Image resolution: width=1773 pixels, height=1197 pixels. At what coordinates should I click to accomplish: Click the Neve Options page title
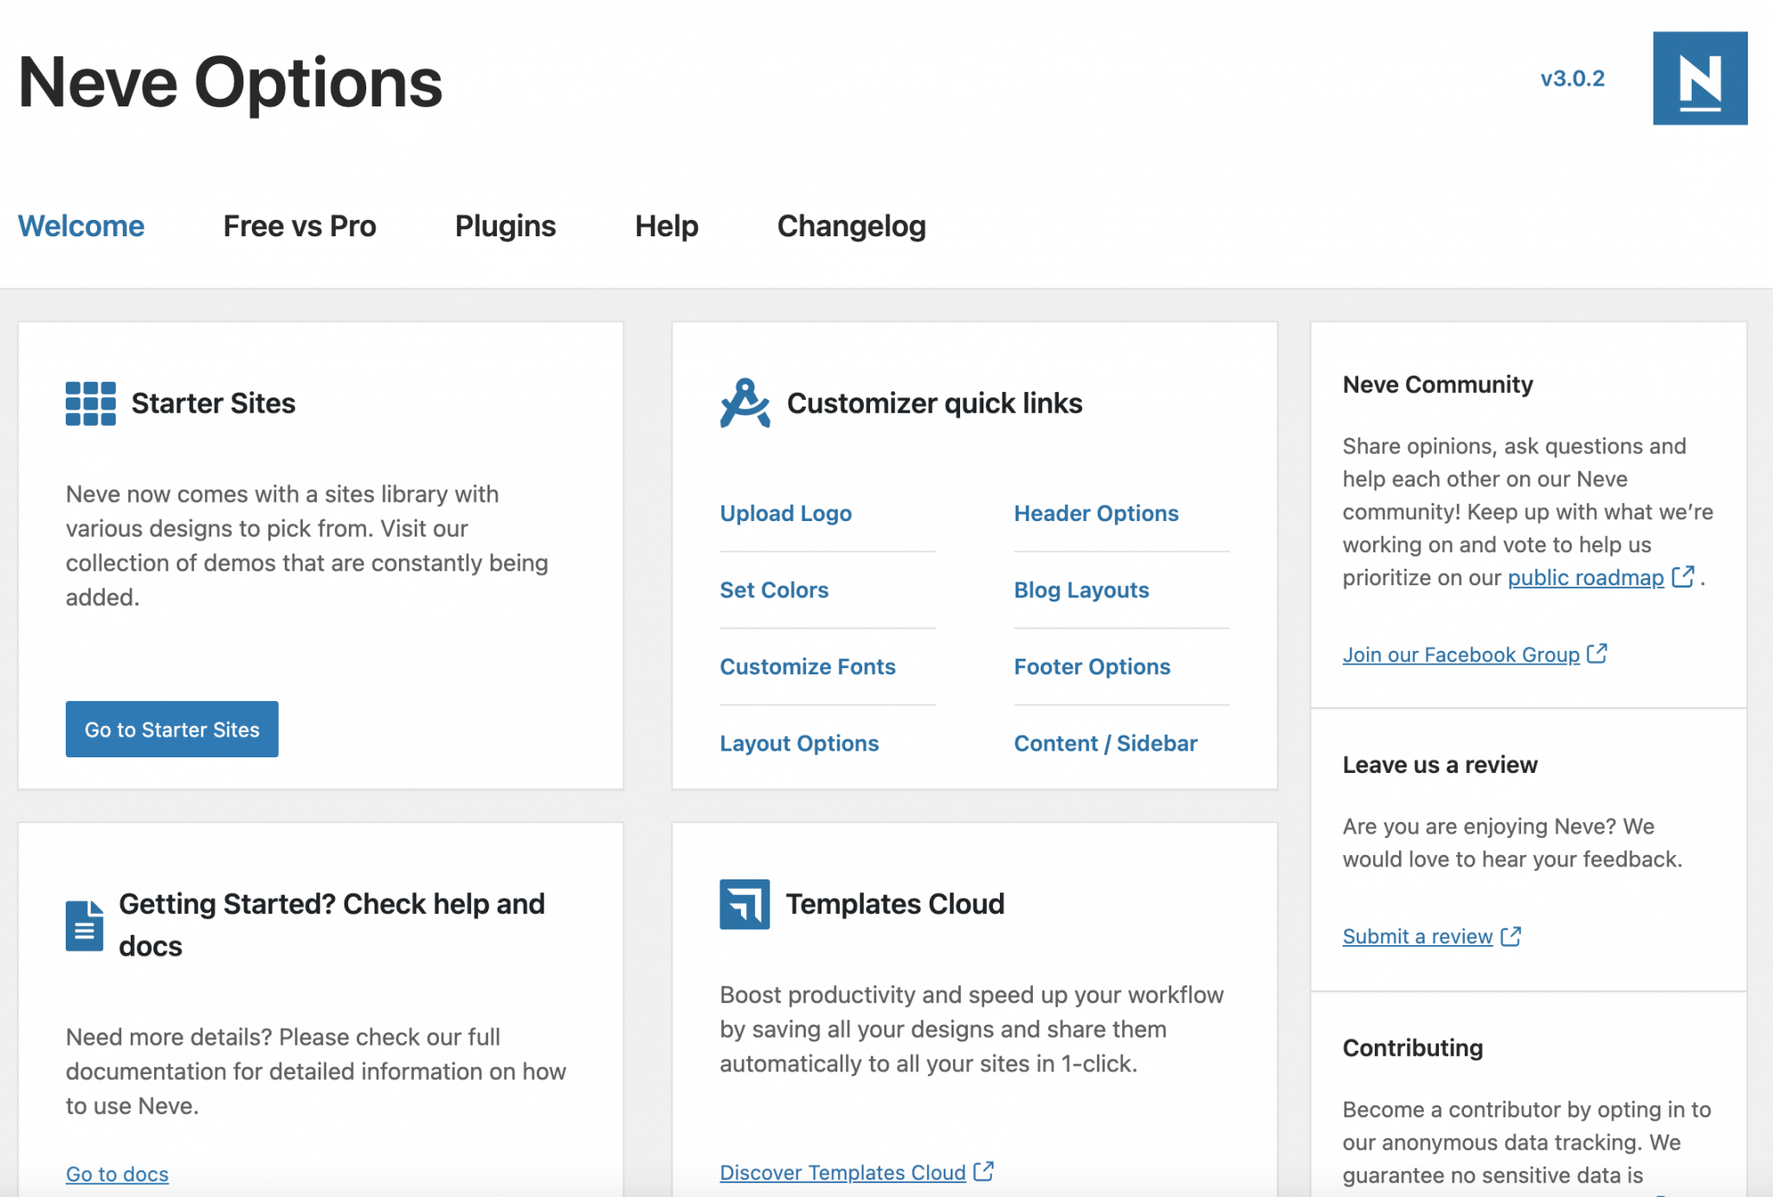pos(230,82)
